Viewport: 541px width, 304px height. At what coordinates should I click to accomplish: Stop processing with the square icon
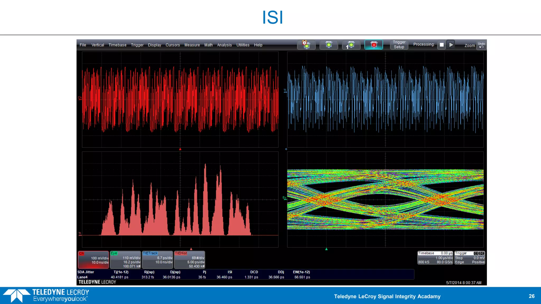[x=441, y=45]
